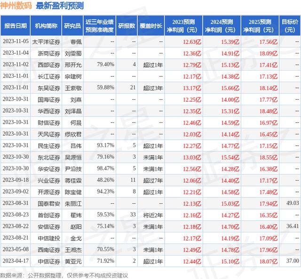
Task: Click the 报告日期 column header
Action: [16, 26]
